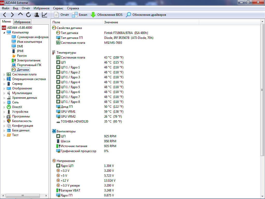
Task: Open the user profile icon in the toolbar
Action: tap(36, 15)
